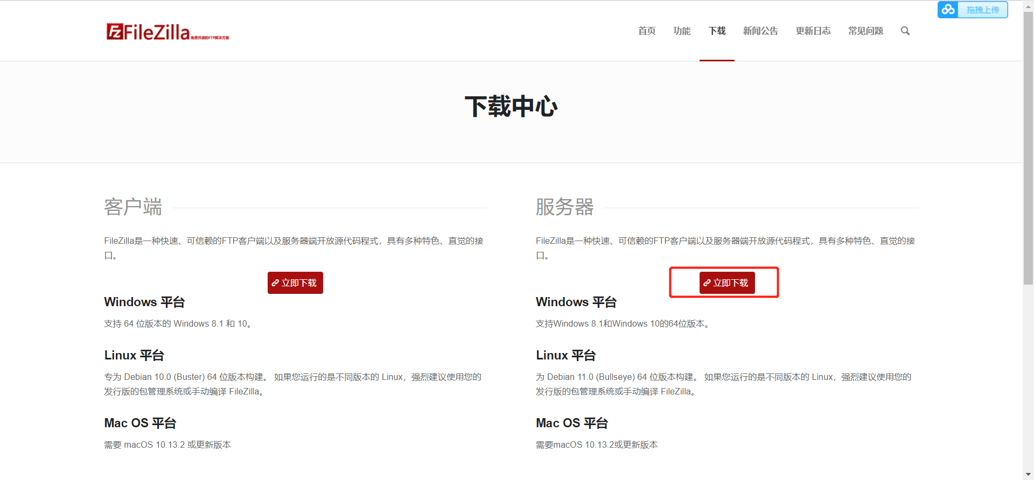1034x480 pixels.
Task: Click text 支持Windows 8.1和Windows 10的64位版本
Action: click(x=623, y=323)
